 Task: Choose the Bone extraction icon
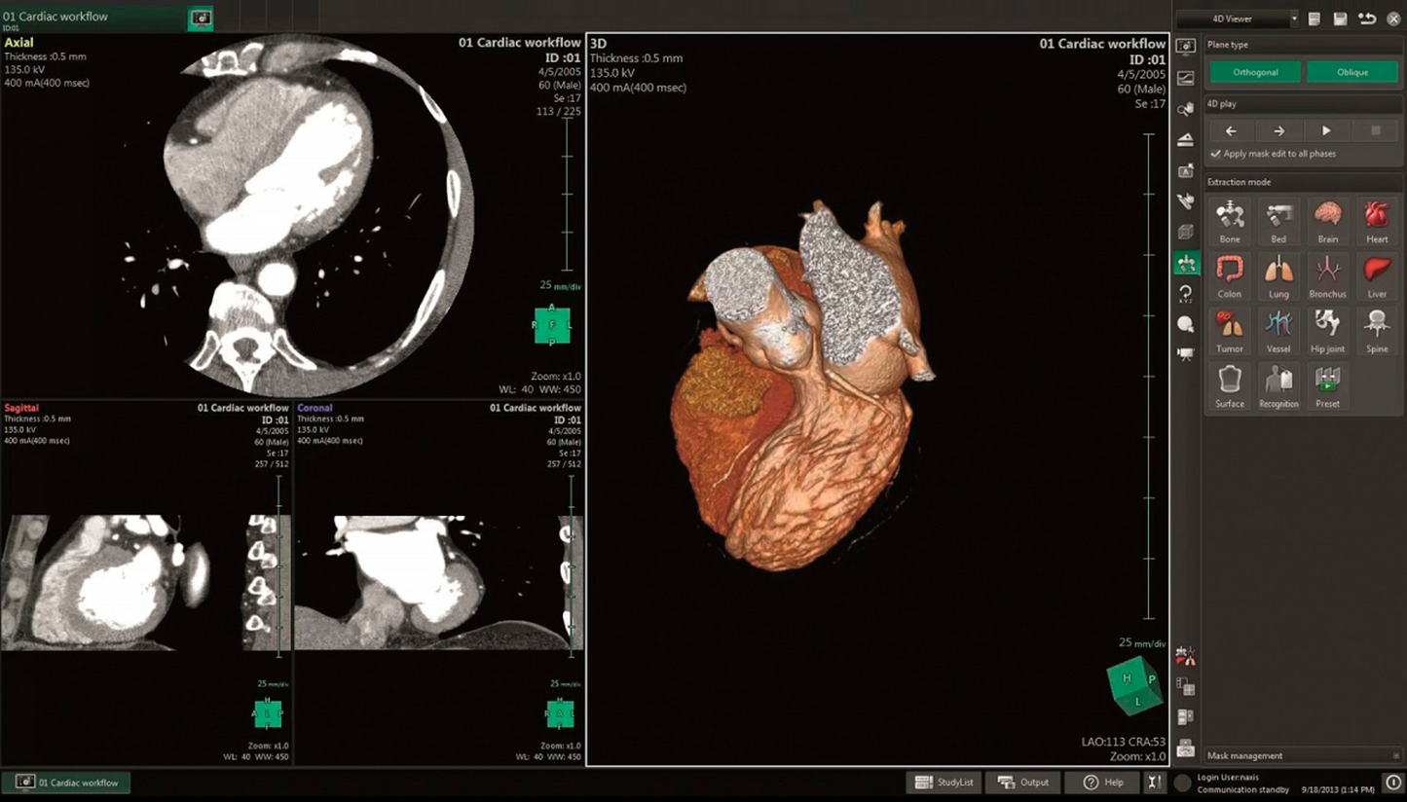1230,221
